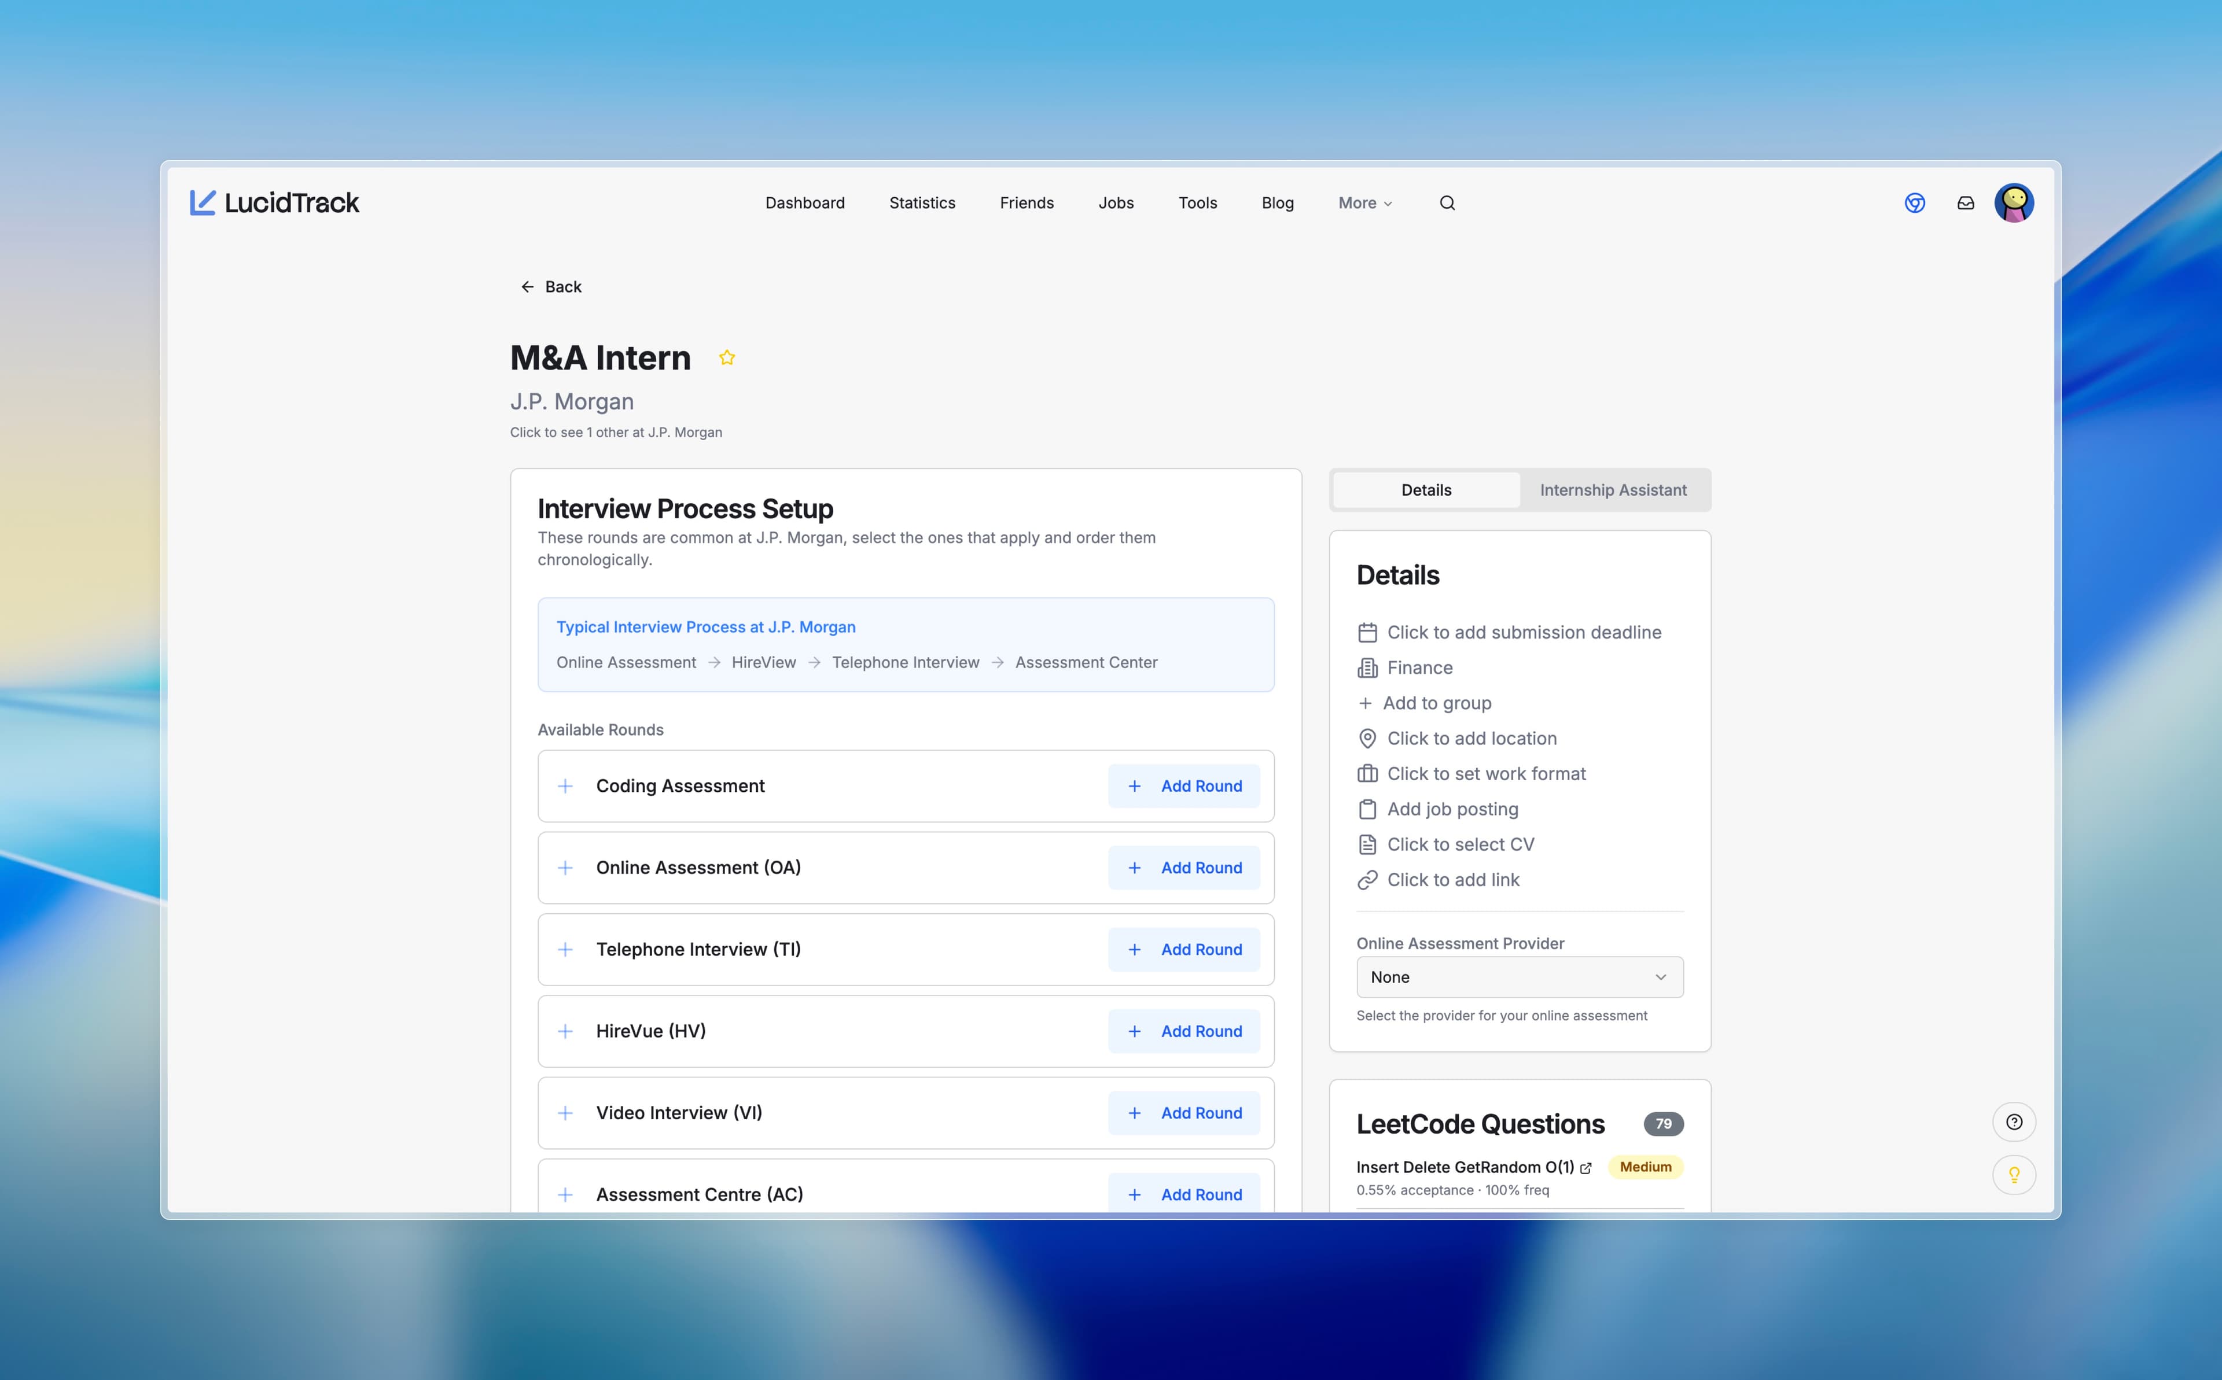Screen dimensions: 2222x1380
Task: Click the location pin icon in Details
Action: (x=1367, y=737)
